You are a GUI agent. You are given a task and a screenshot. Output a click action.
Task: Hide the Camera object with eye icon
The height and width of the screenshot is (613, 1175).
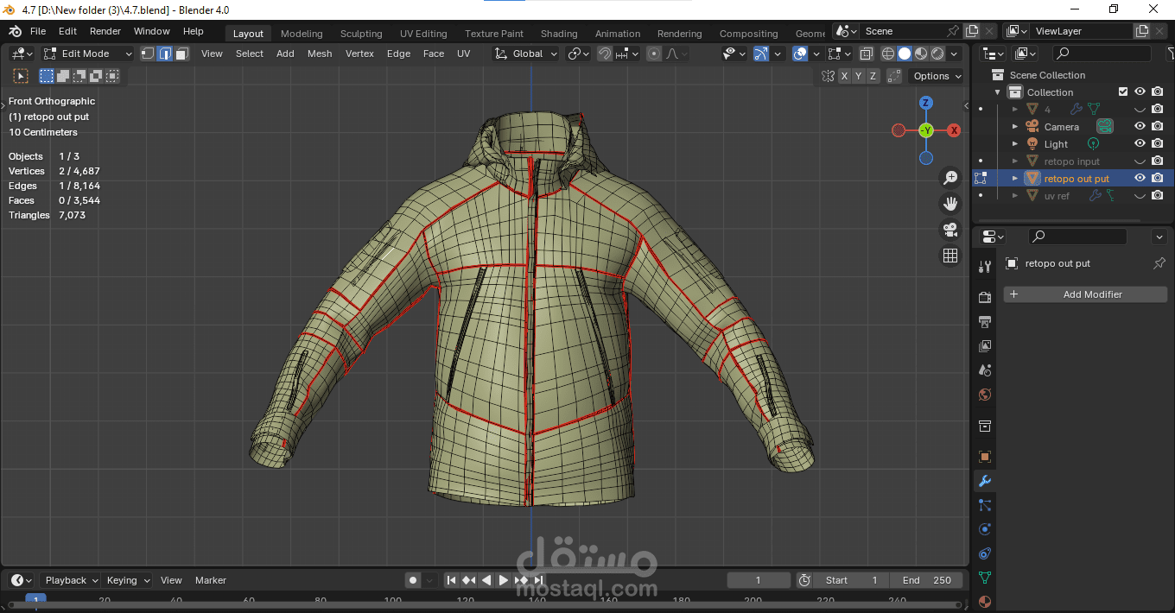pyautogui.click(x=1140, y=127)
